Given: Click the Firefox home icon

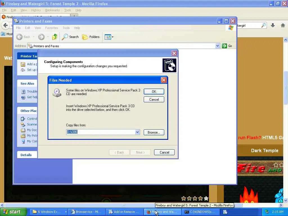Looking at the screenshot, I should pyautogui.click(x=283, y=25).
